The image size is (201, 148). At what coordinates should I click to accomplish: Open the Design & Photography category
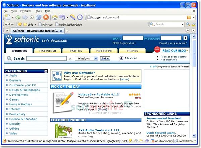[24, 90]
